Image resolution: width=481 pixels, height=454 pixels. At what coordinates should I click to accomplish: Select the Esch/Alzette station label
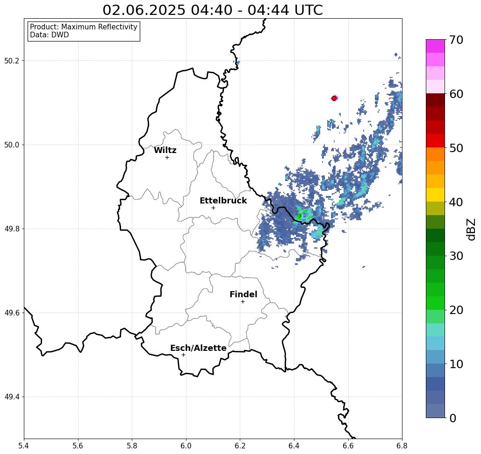198,348
